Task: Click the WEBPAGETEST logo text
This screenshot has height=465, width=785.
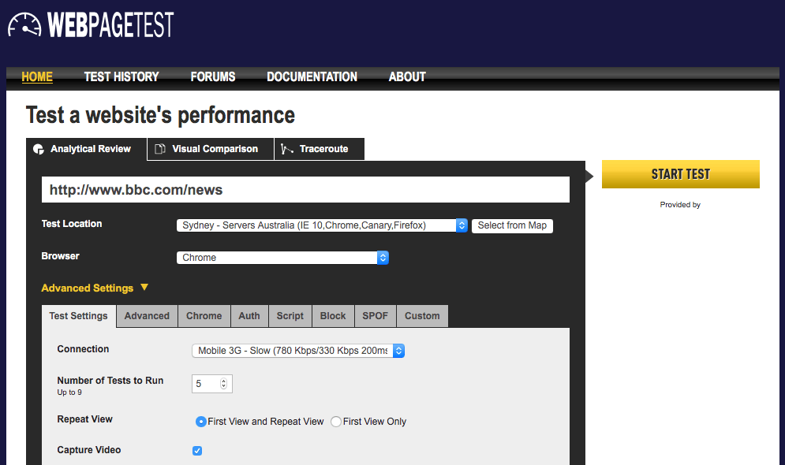Action: [x=110, y=24]
